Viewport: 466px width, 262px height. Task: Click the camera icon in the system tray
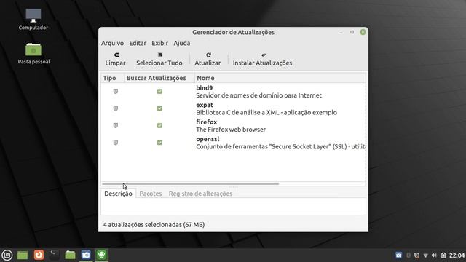tap(398, 255)
